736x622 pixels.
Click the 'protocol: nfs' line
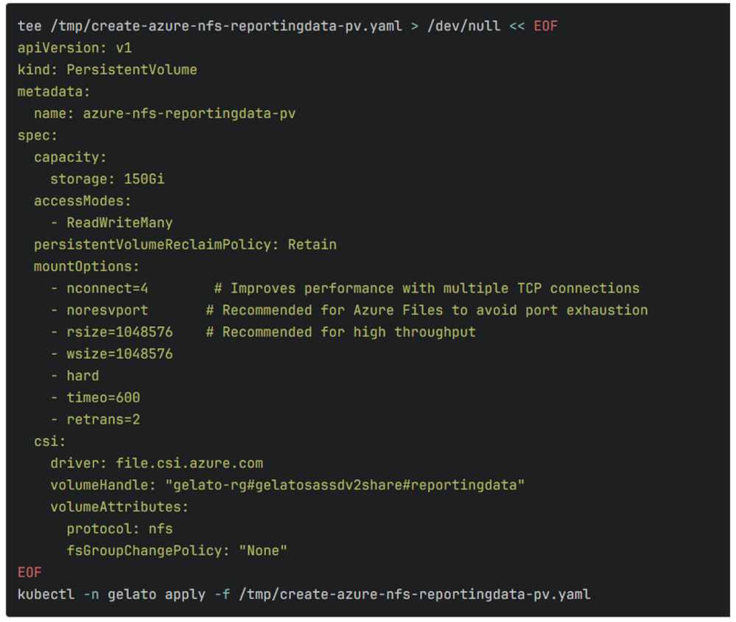[119, 529]
